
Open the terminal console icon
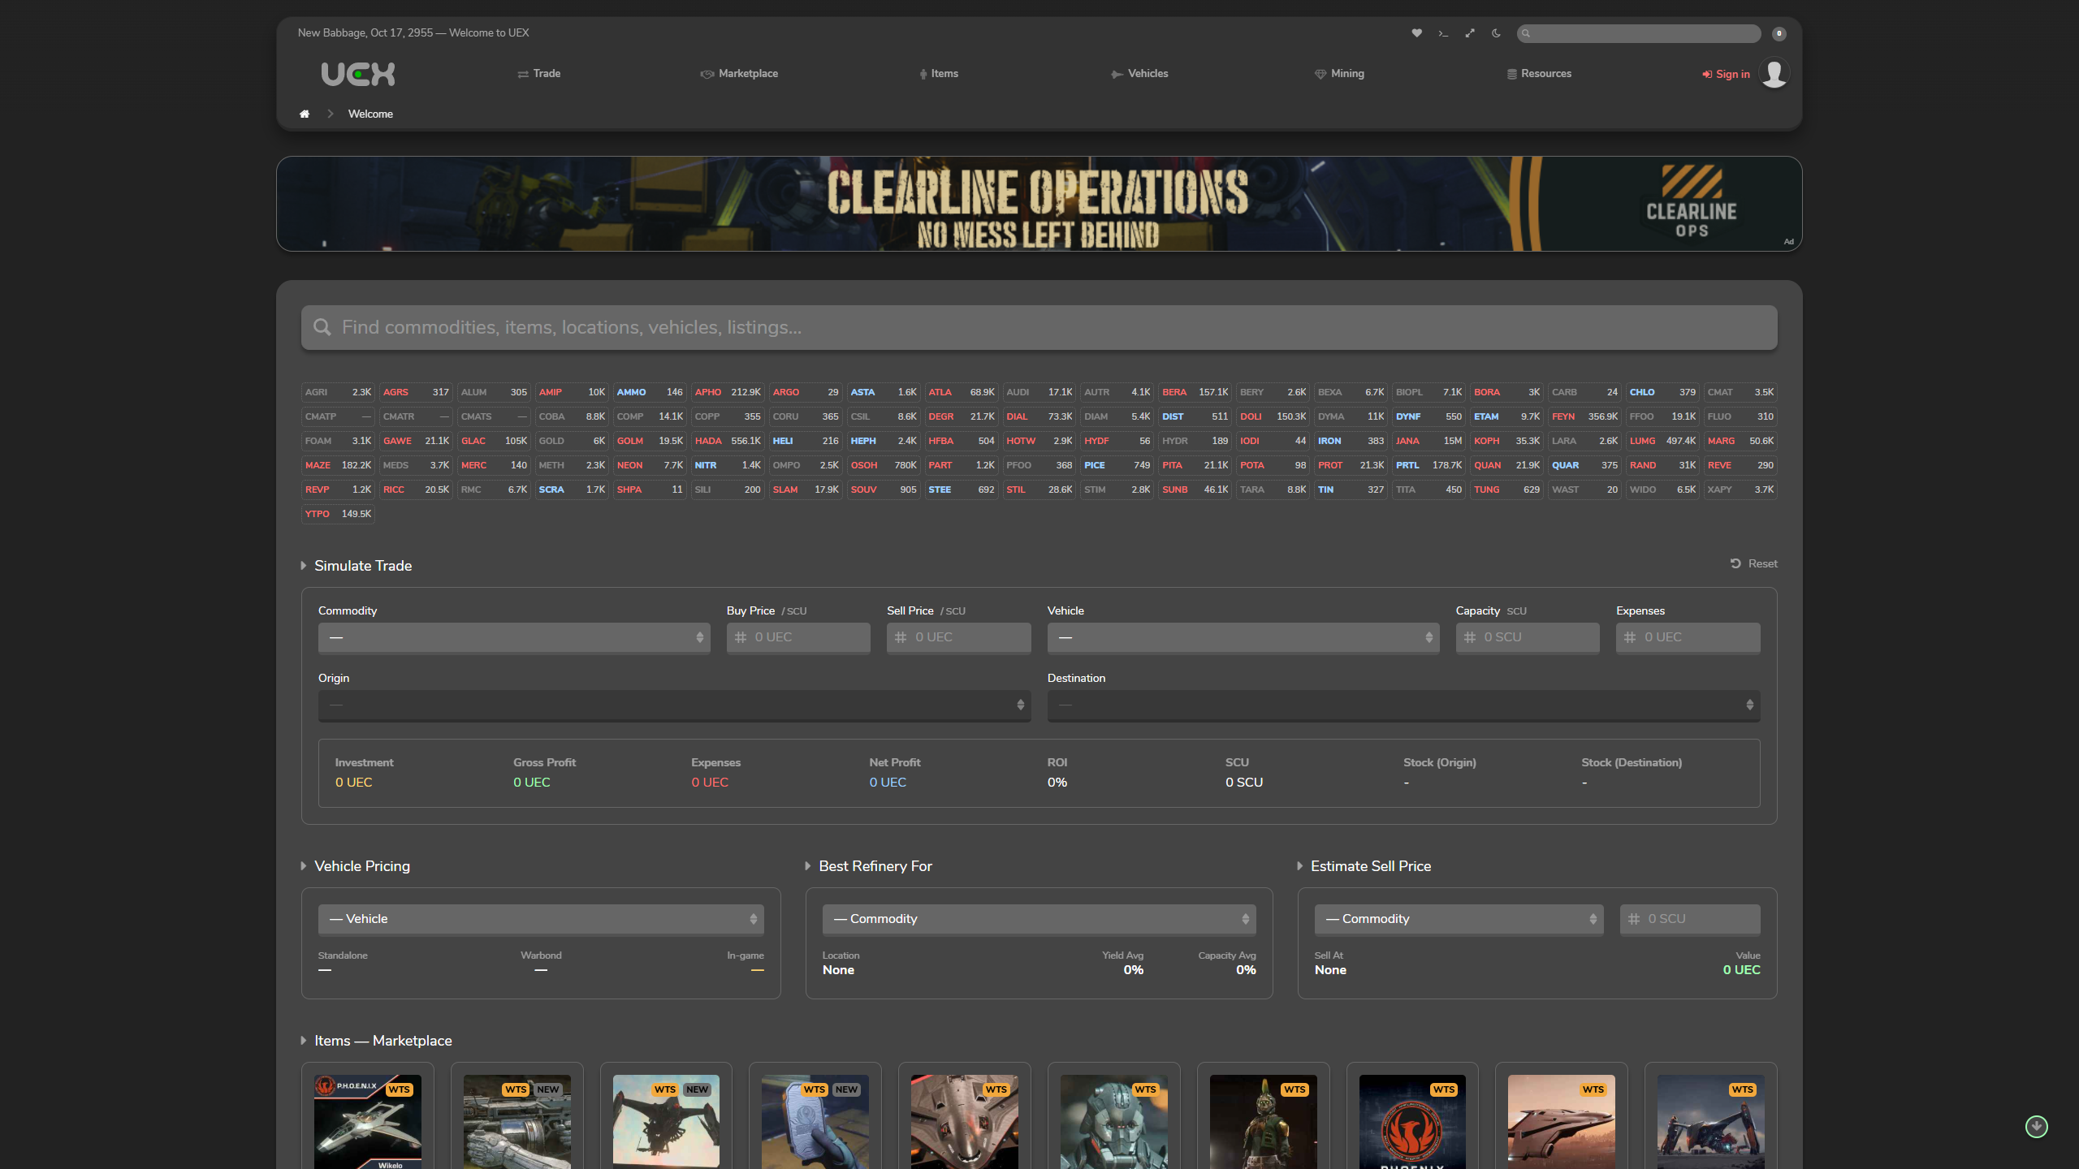tap(1443, 33)
